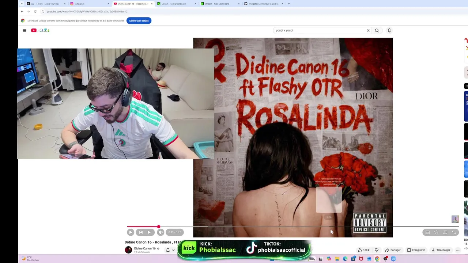Click the Définir par défaut button

[x=139, y=21]
